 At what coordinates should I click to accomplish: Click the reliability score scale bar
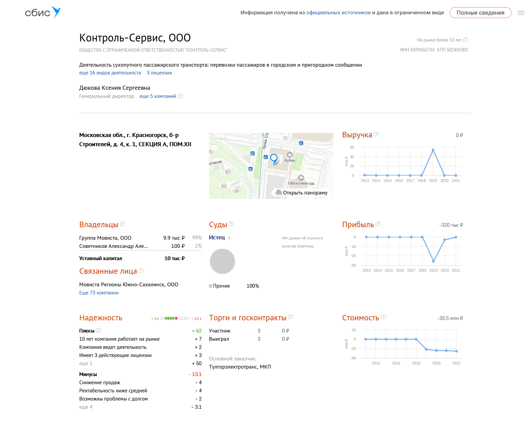point(175,319)
